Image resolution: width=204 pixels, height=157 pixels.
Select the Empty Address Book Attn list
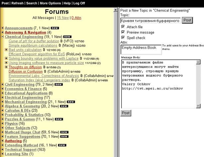141,49
